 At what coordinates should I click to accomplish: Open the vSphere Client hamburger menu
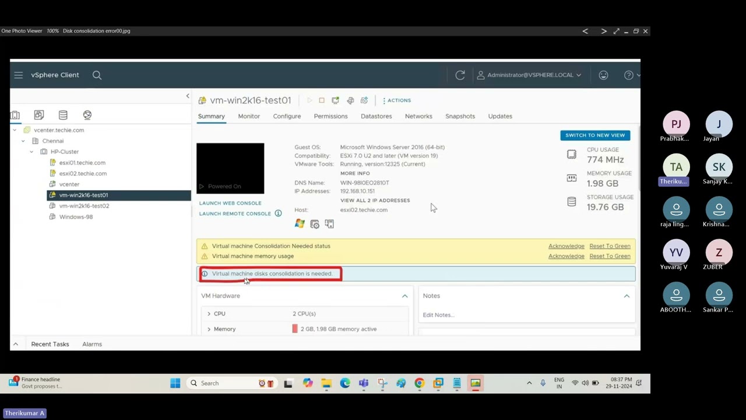19,75
